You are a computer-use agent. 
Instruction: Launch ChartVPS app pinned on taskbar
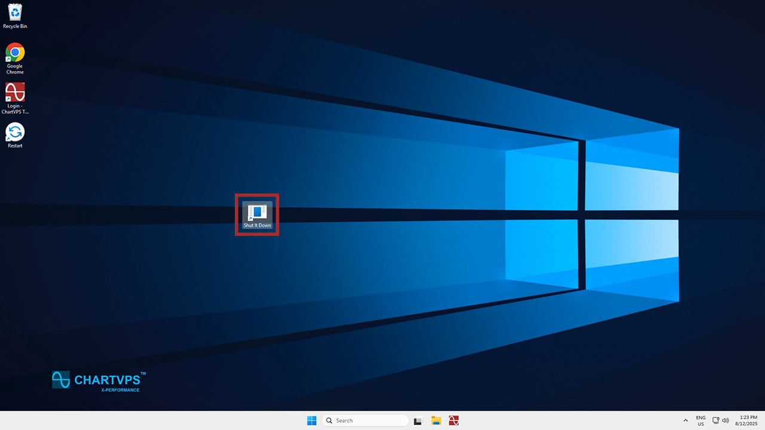(x=454, y=420)
